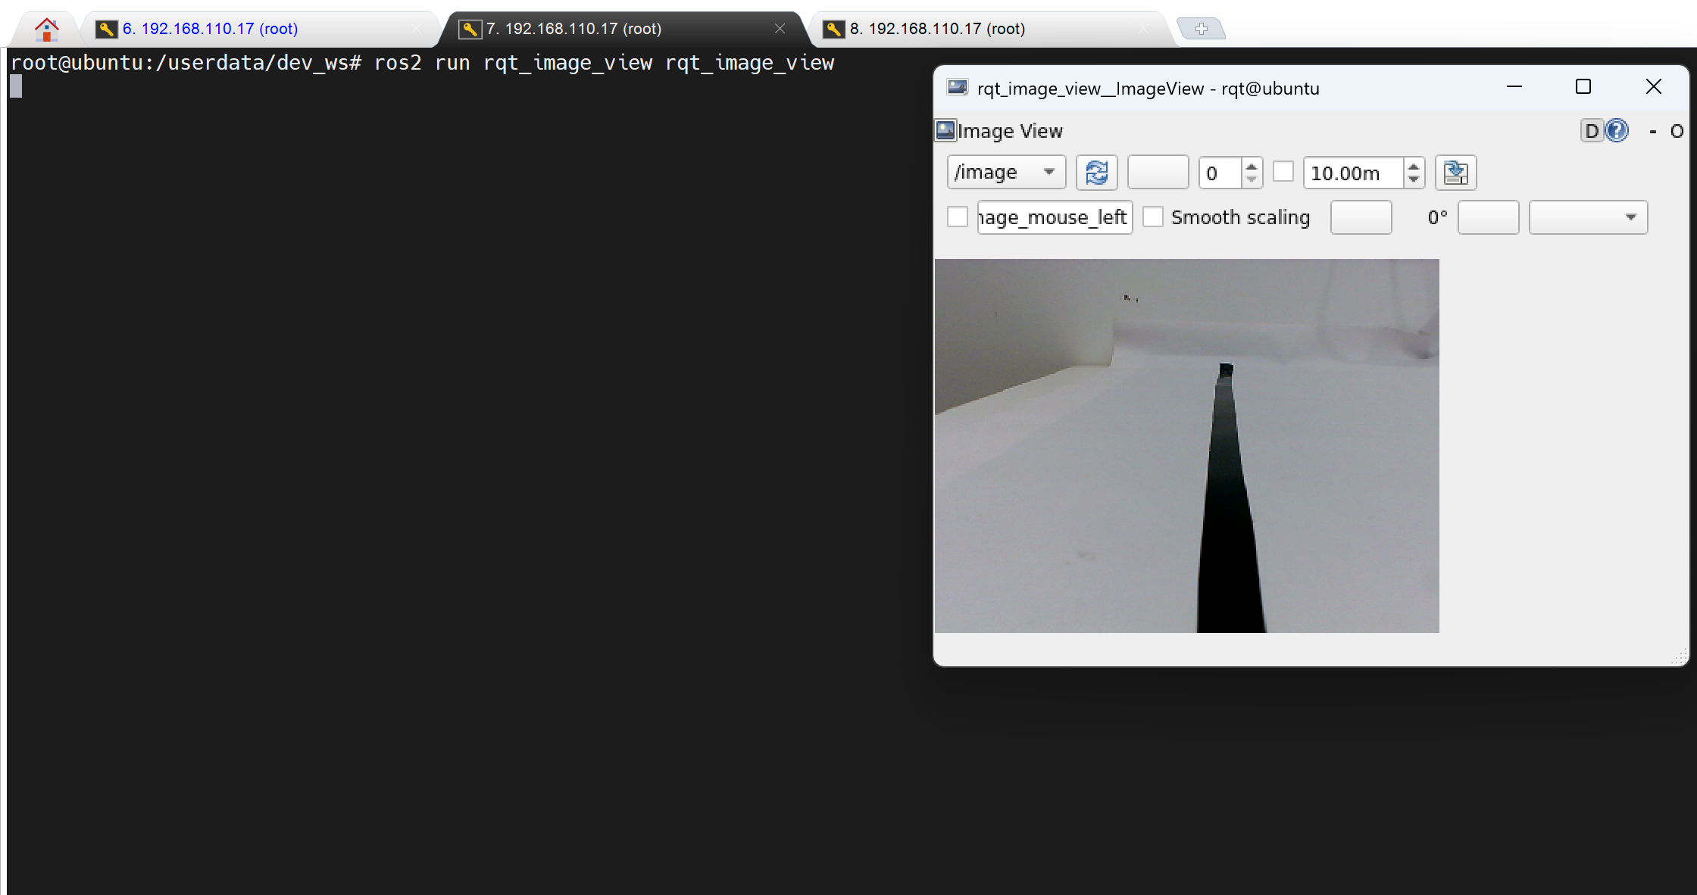This screenshot has width=1697, height=895.
Task: Enable the Smooth scaling checkbox
Action: (x=1153, y=217)
